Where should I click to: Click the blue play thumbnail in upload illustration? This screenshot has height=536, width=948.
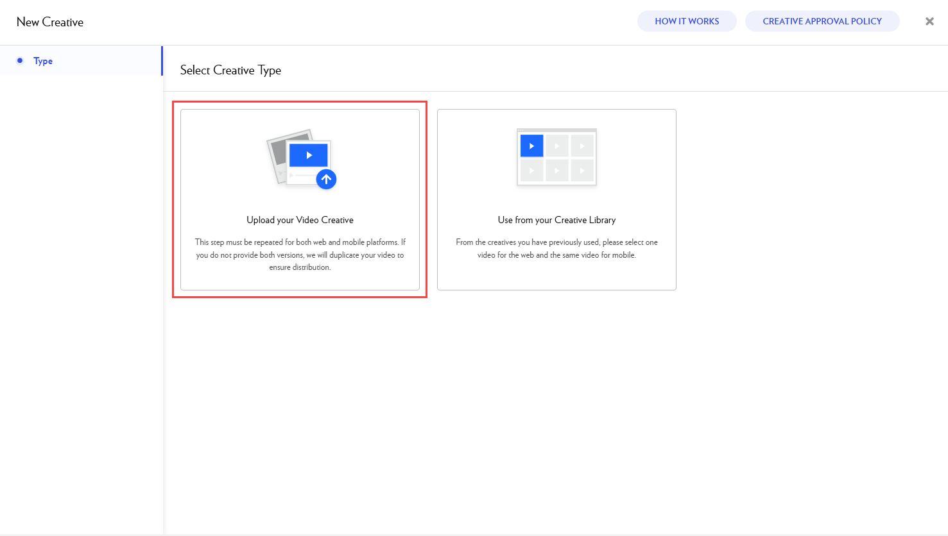pos(309,155)
